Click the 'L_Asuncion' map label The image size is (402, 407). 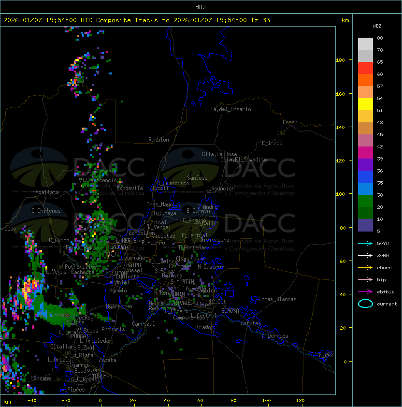point(220,189)
